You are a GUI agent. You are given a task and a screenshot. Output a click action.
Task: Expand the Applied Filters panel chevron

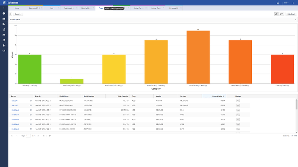click(295, 19)
